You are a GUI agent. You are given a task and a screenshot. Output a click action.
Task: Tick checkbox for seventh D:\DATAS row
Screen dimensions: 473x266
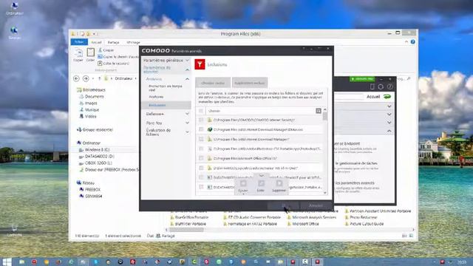click(201, 177)
